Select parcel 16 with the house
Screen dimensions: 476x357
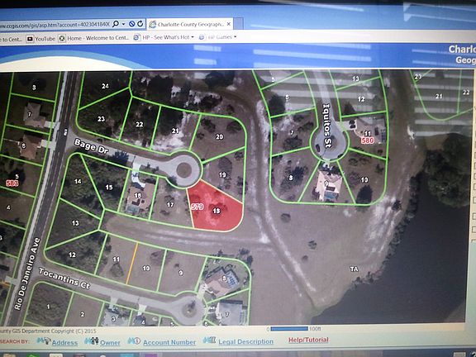point(138,195)
